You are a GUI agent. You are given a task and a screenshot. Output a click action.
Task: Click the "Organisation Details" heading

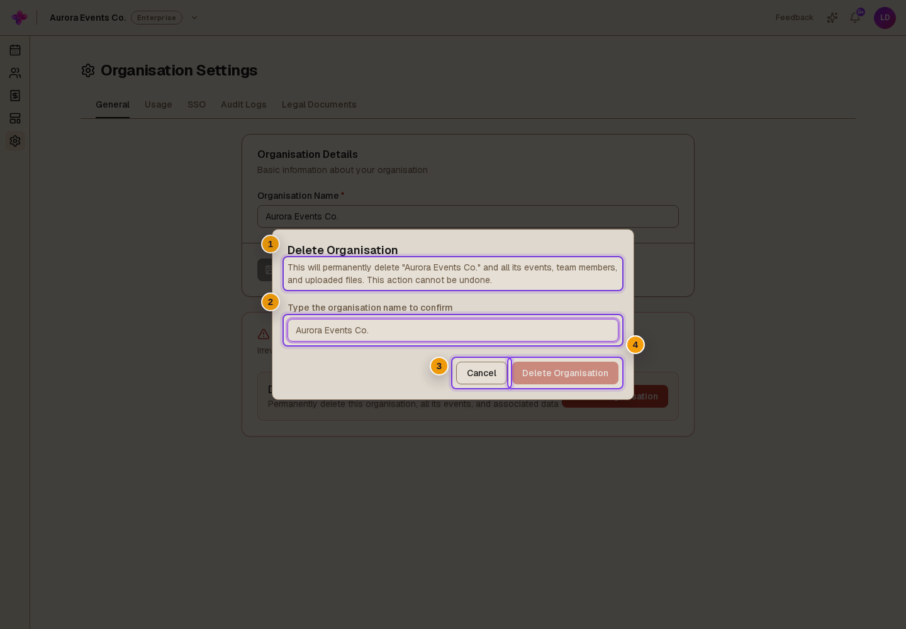pos(308,155)
